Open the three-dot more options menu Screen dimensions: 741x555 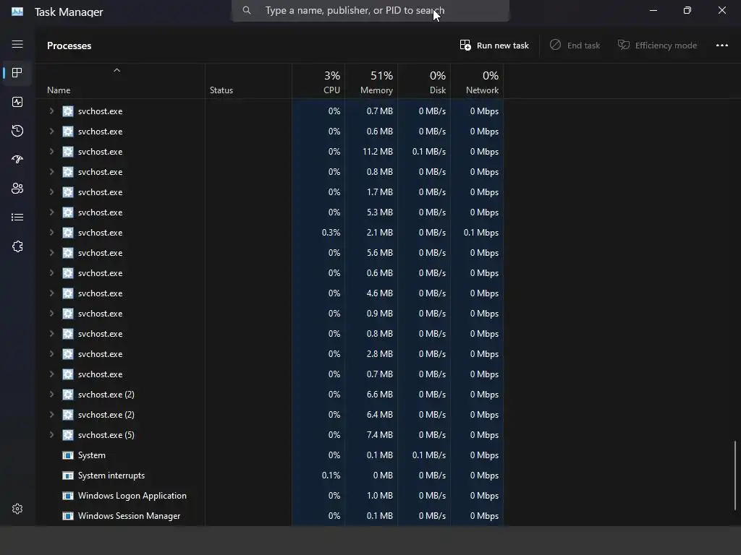tap(721, 46)
